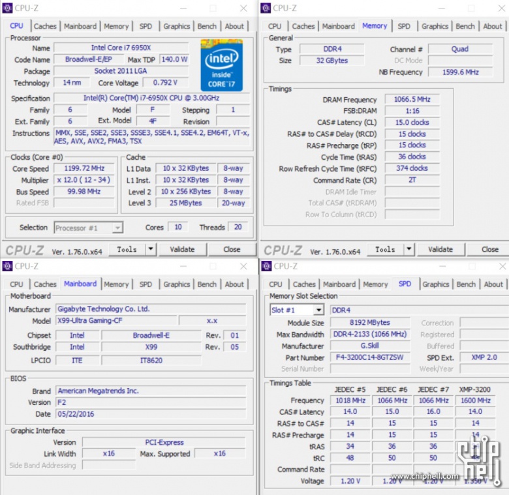Click Multiplier value x 12.0 (12 - 34)

click(x=84, y=180)
